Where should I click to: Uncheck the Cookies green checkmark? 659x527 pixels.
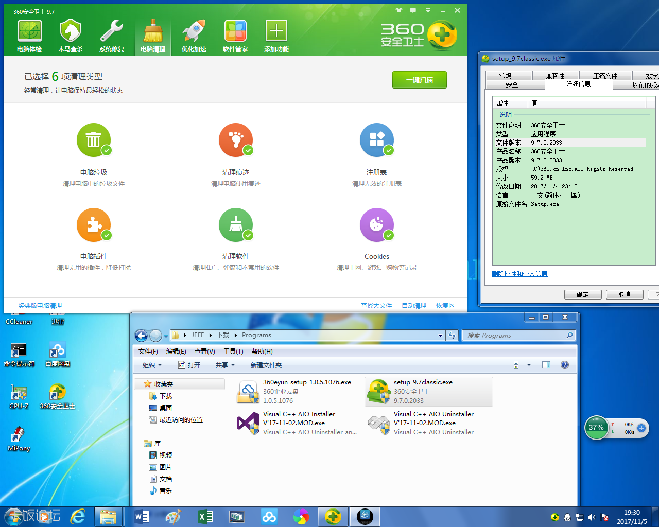(x=389, y=235)
